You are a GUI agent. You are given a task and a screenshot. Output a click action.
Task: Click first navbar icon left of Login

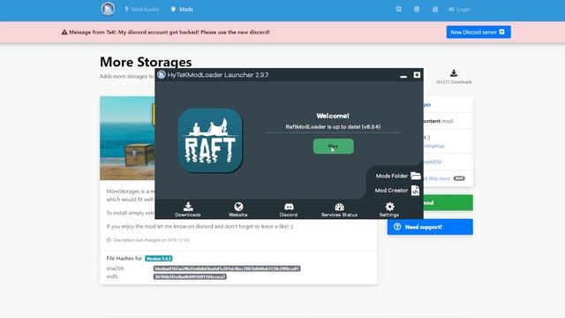[398, 9]
